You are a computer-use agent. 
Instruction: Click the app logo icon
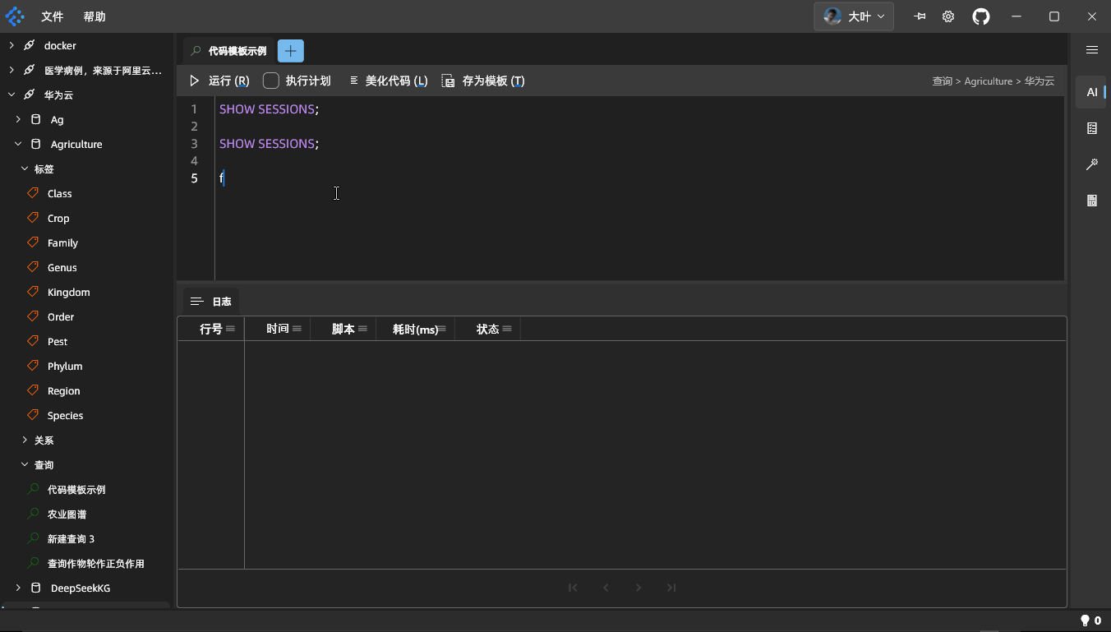tap(15, 16)
